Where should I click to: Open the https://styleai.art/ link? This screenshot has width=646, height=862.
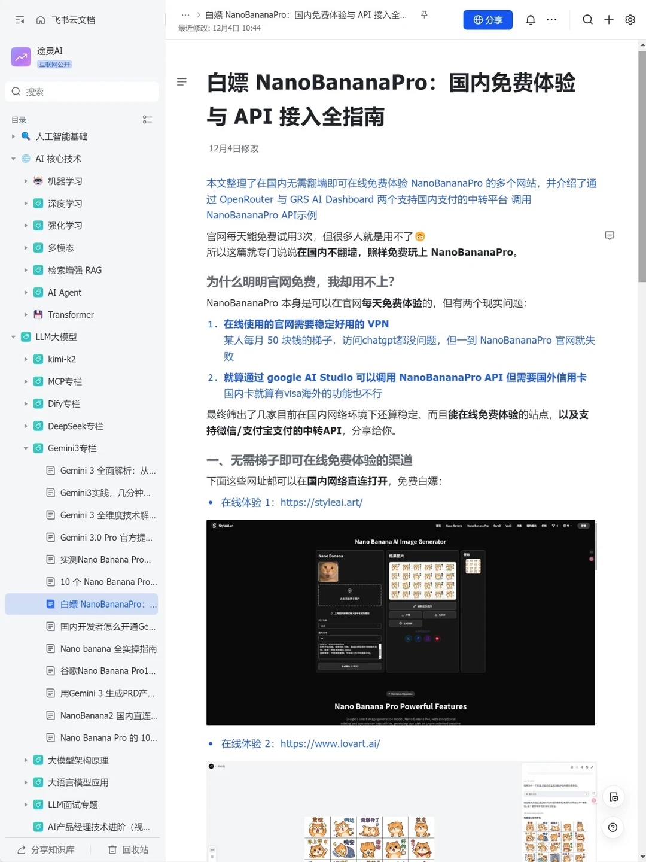pos(321,502)
